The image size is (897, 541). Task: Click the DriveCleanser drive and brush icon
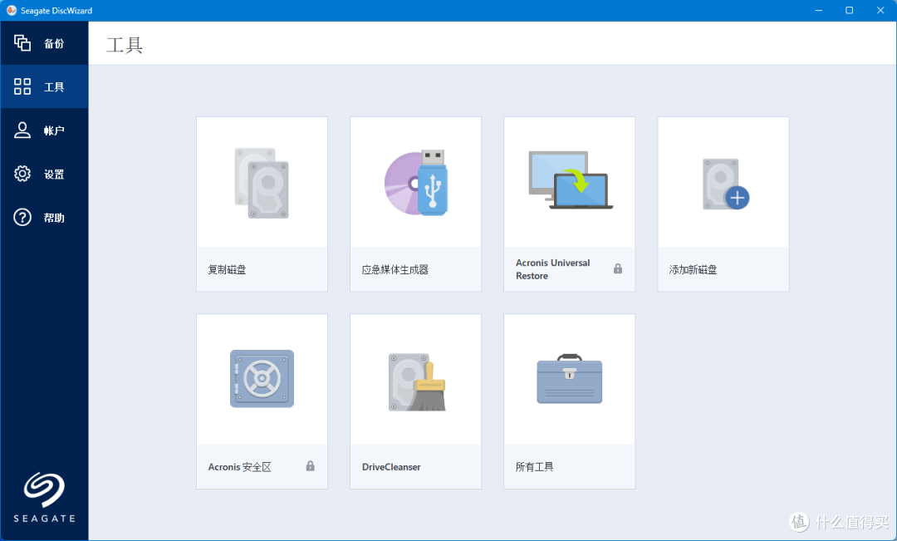tap(417, 381)
